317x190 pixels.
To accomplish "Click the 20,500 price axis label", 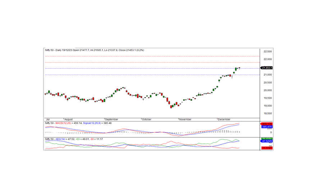I will [x=268, y=83].
